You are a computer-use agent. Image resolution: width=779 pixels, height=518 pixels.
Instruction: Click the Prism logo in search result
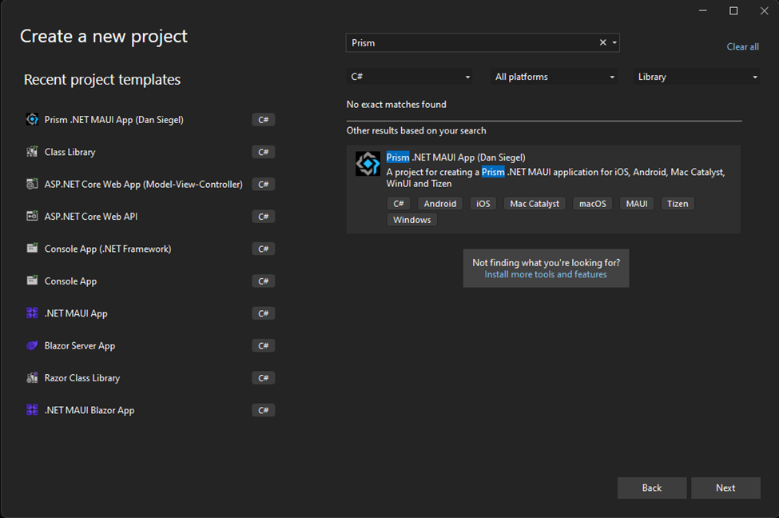[x=368, y=164]
